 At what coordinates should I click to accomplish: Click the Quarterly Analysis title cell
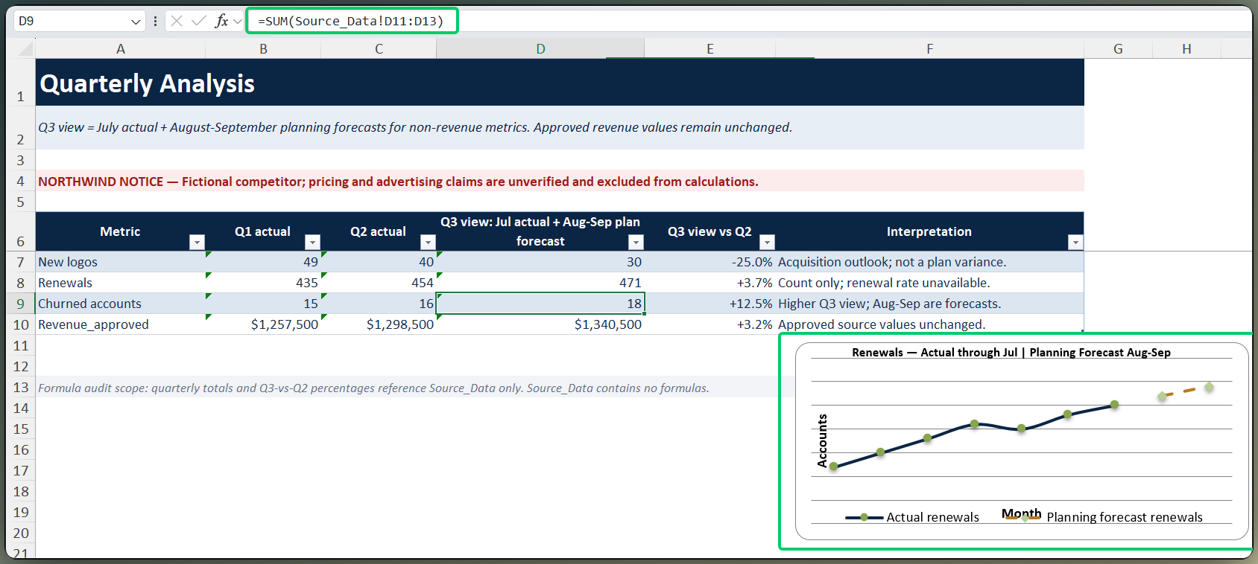click(560, 83)
